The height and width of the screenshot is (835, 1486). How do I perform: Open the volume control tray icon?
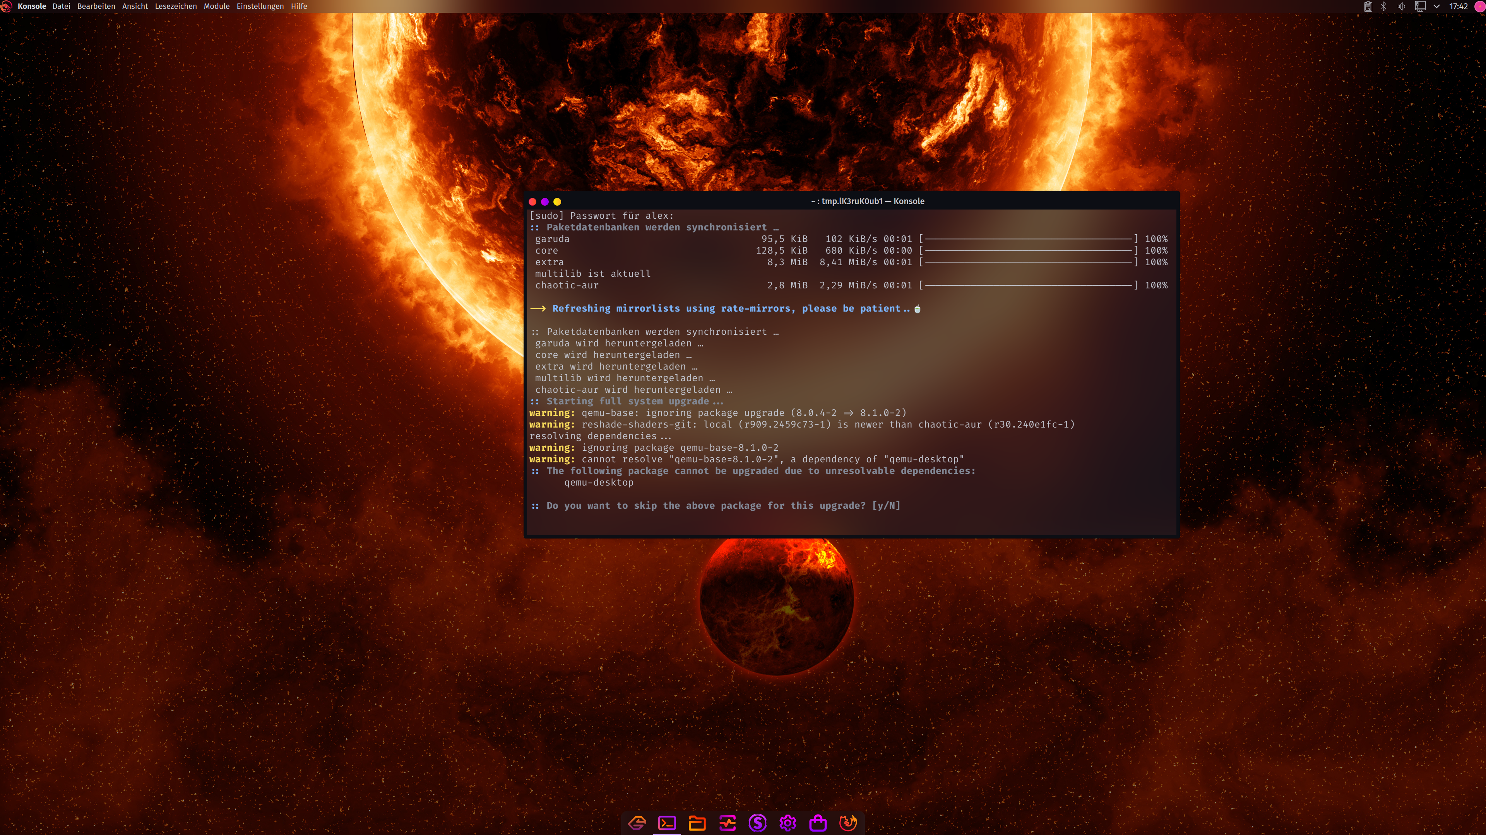tap(1401, 6)
